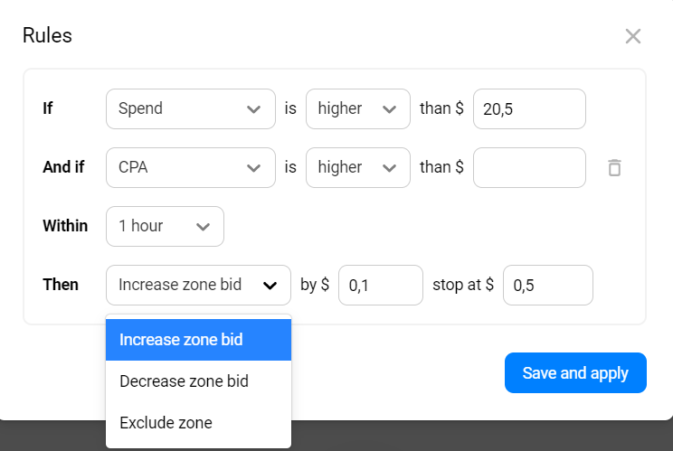Click the chevron arrow beside 1 hour

coord(203,227)
